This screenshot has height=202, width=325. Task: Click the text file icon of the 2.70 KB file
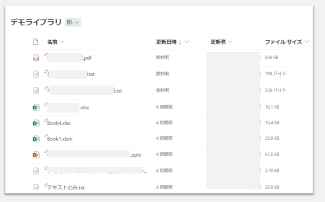pyautogui.click(x=36, y=171)
